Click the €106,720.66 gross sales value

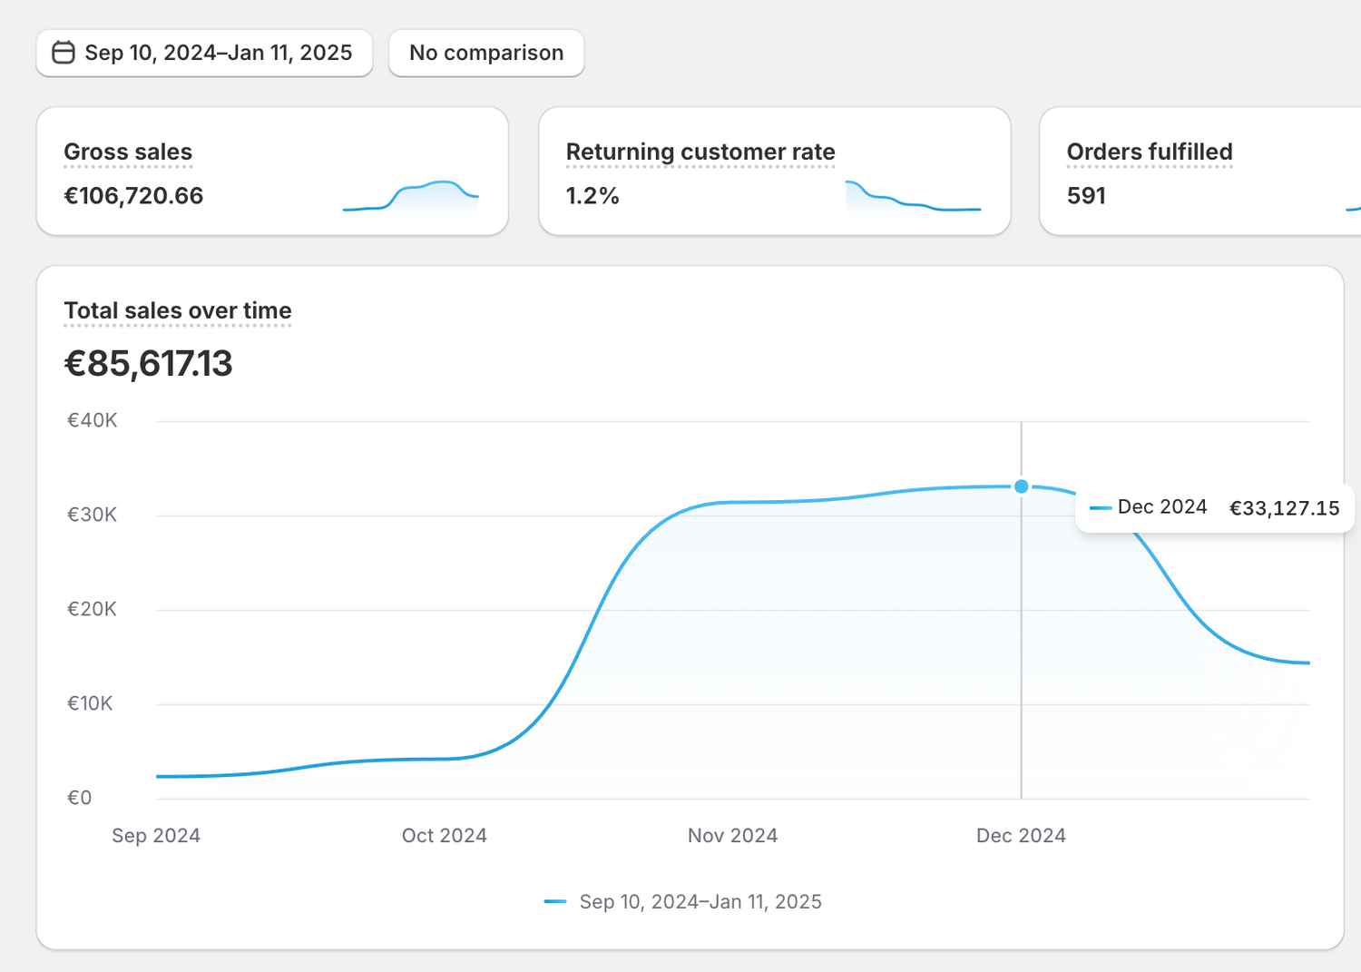coord(133,195)
